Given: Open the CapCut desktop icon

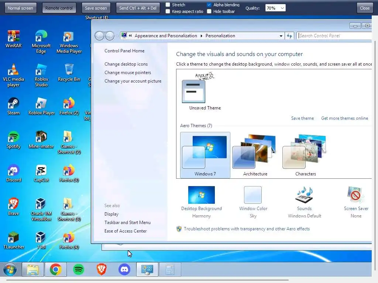Looking at the screenshot, I should tap(41, 173).
